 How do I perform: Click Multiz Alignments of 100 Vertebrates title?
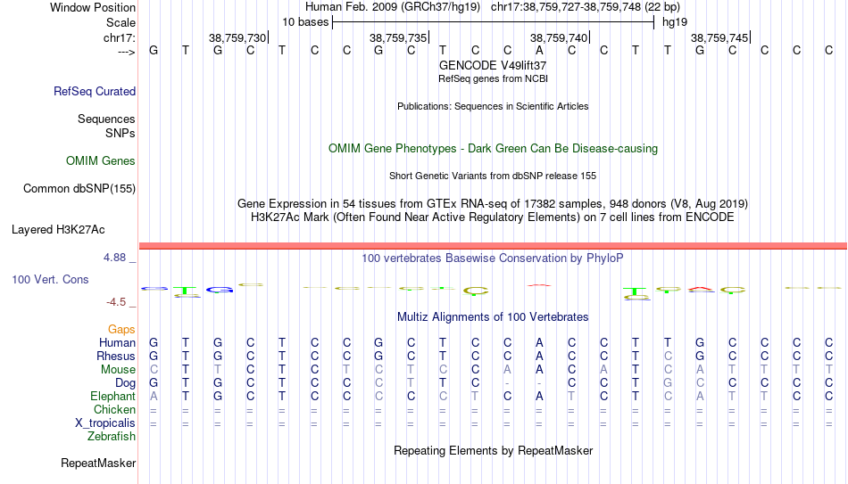click(x=493, y=317)
